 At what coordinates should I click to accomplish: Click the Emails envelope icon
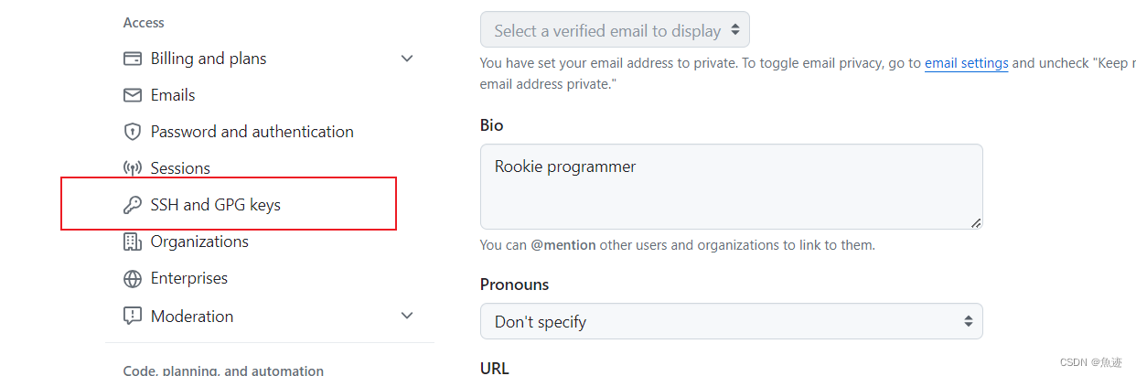133,95
